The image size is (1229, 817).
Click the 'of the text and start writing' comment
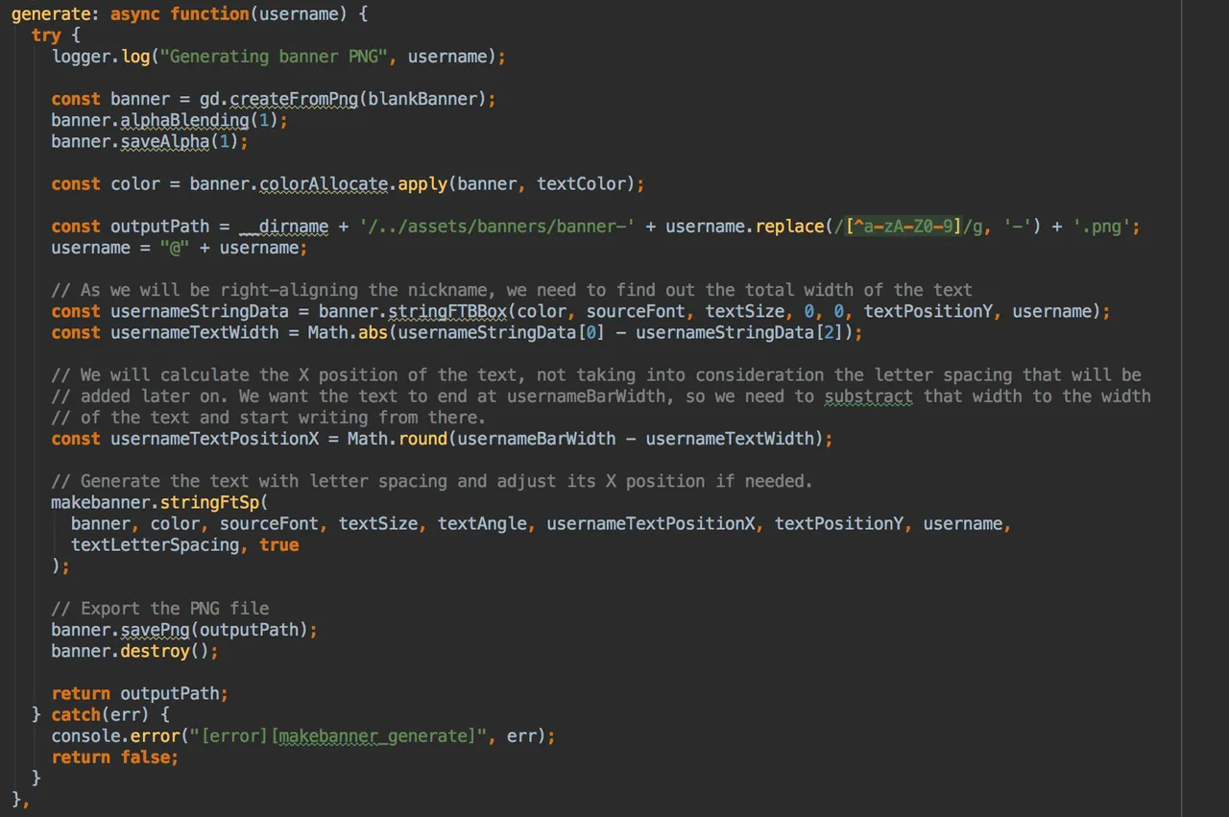tap(269, 417)
